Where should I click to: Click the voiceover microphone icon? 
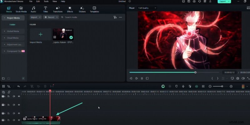183,86
